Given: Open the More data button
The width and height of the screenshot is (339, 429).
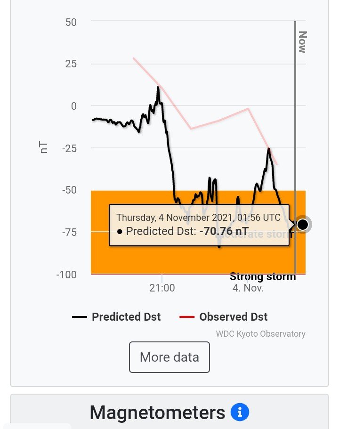Looking at the screenshot, I should click(x=169, y=357).
